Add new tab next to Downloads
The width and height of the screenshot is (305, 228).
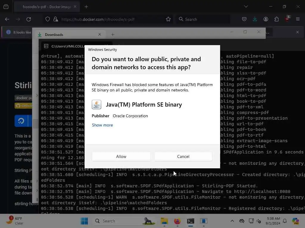point(113,35)
